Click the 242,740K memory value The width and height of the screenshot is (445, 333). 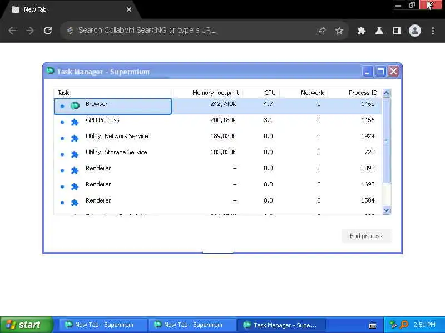(223, 104)
